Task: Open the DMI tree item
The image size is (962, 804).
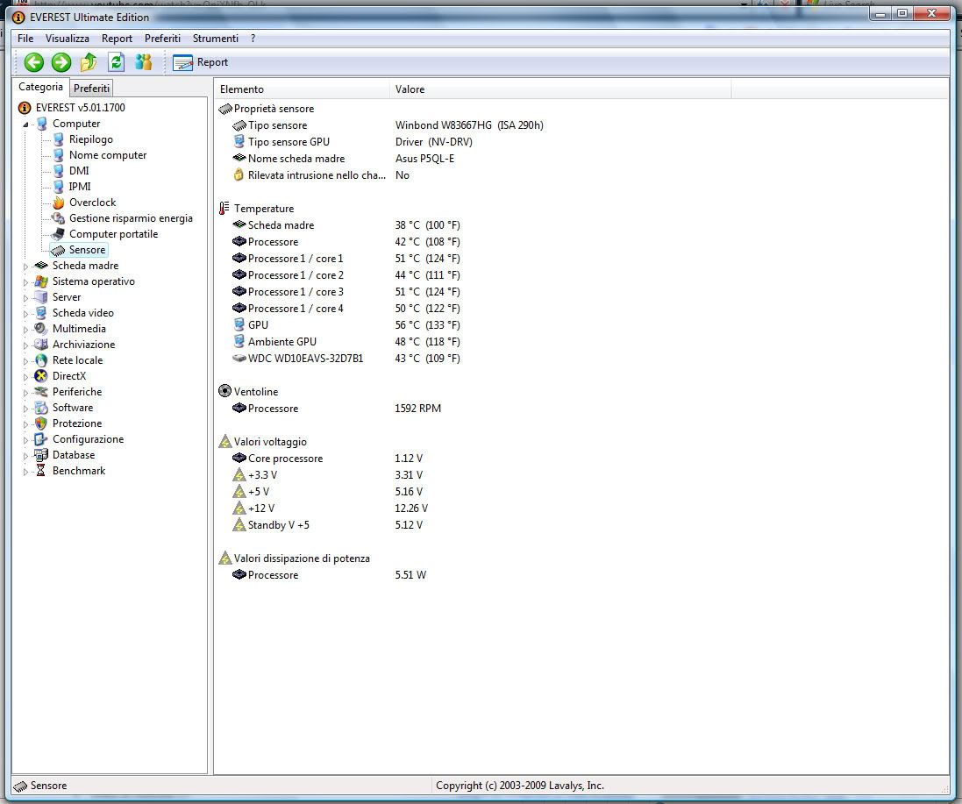Action: coord(79,171)
